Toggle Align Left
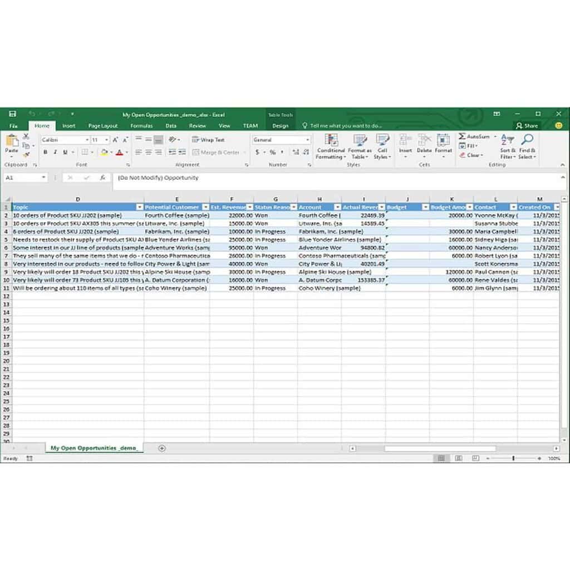This screenshot has height=570, width=570. (x=139, y=153)
